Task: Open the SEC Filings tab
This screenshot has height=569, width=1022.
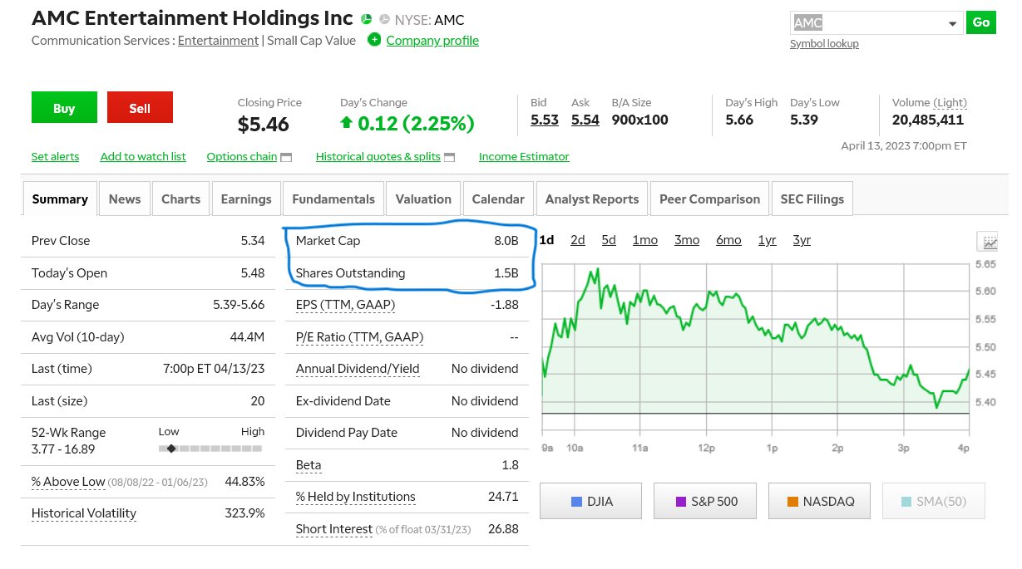Action: tap(812, 199)
